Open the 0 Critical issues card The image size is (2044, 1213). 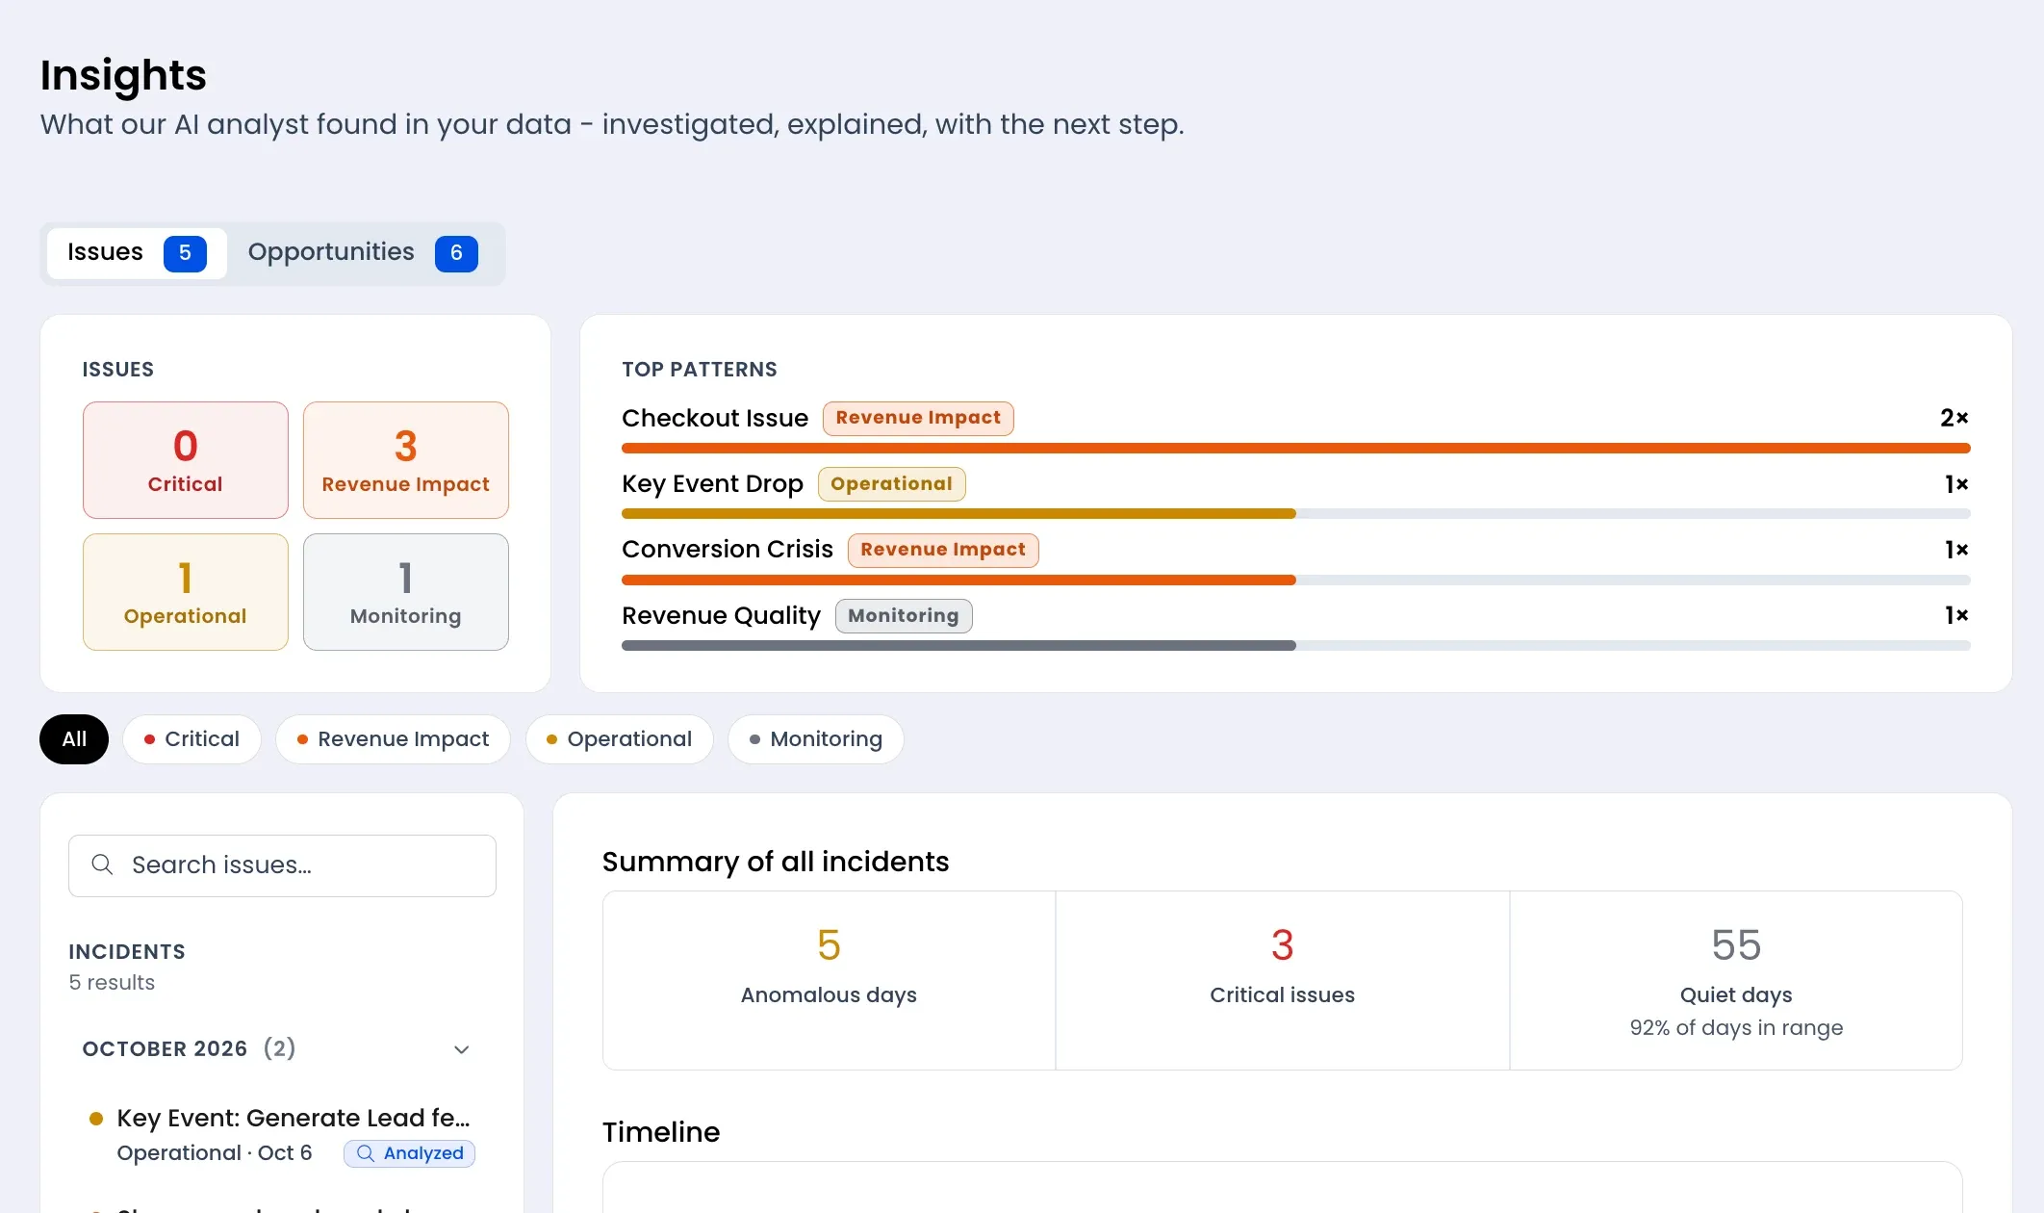186,460
